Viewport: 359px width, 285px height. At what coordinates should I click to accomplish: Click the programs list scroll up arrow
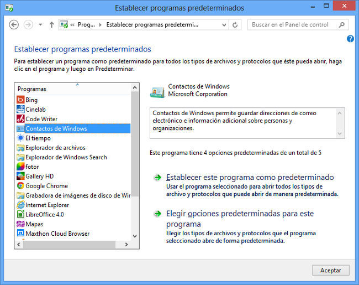click(135, 87)
